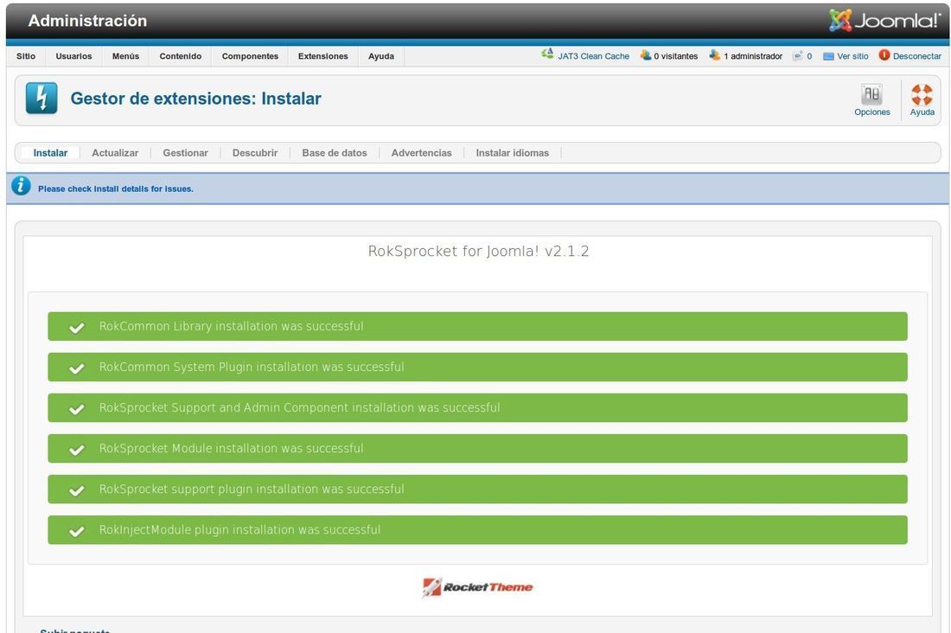The width and height of the screenshot is (951, 633).
Task: Click the Administración header title
Action: tap(87, 21)
